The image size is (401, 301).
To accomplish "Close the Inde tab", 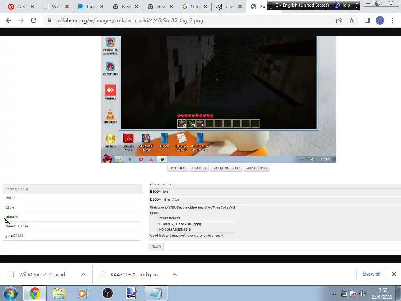I will click(101, 7).
